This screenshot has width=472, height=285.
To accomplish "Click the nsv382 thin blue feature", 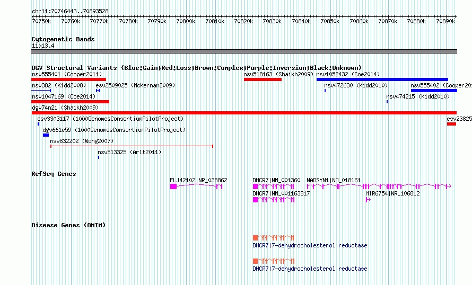I will (x=41, y=91).
